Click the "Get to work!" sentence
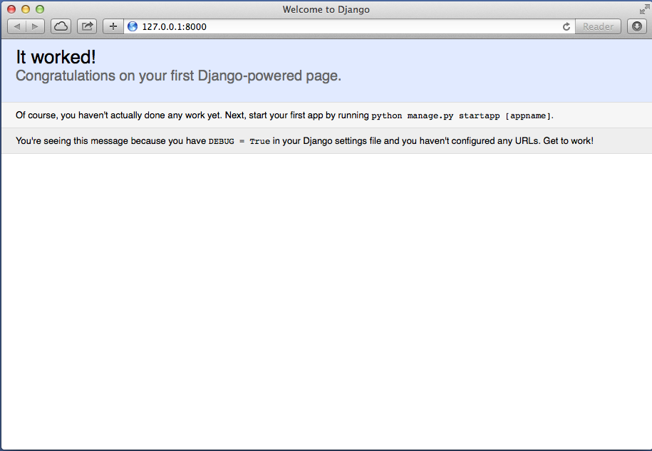Image resolution: width=652 pixels, height=451 pixels. click(x=568, y=141)
